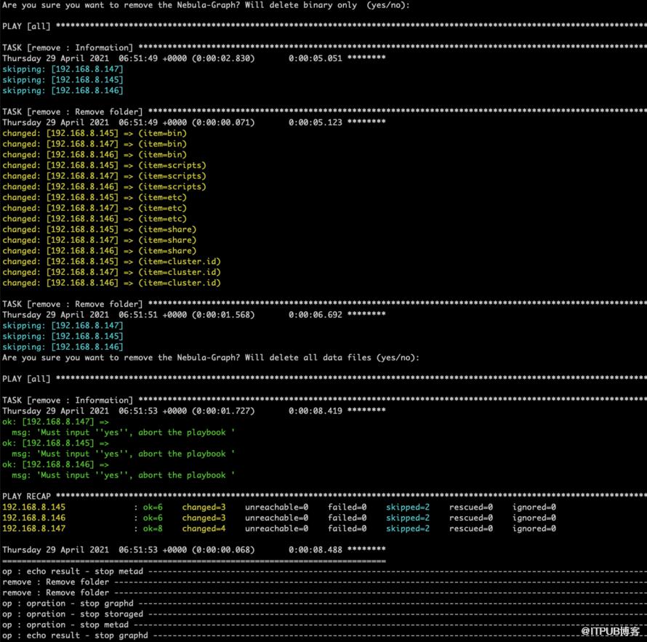Click the ITPUB博客 watermark
This screenshot has width=647, height=642.
(610, 631)
